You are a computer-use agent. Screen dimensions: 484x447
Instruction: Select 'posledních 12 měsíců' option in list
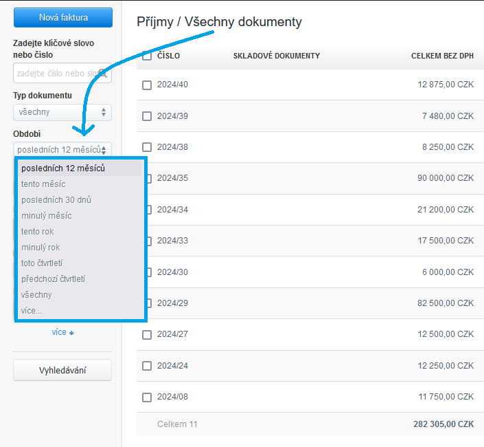(x=80, y=168)
